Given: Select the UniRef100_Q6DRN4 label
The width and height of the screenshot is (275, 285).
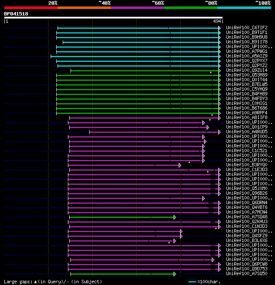Looking at the screenshot, I should (x=247, y=202).
